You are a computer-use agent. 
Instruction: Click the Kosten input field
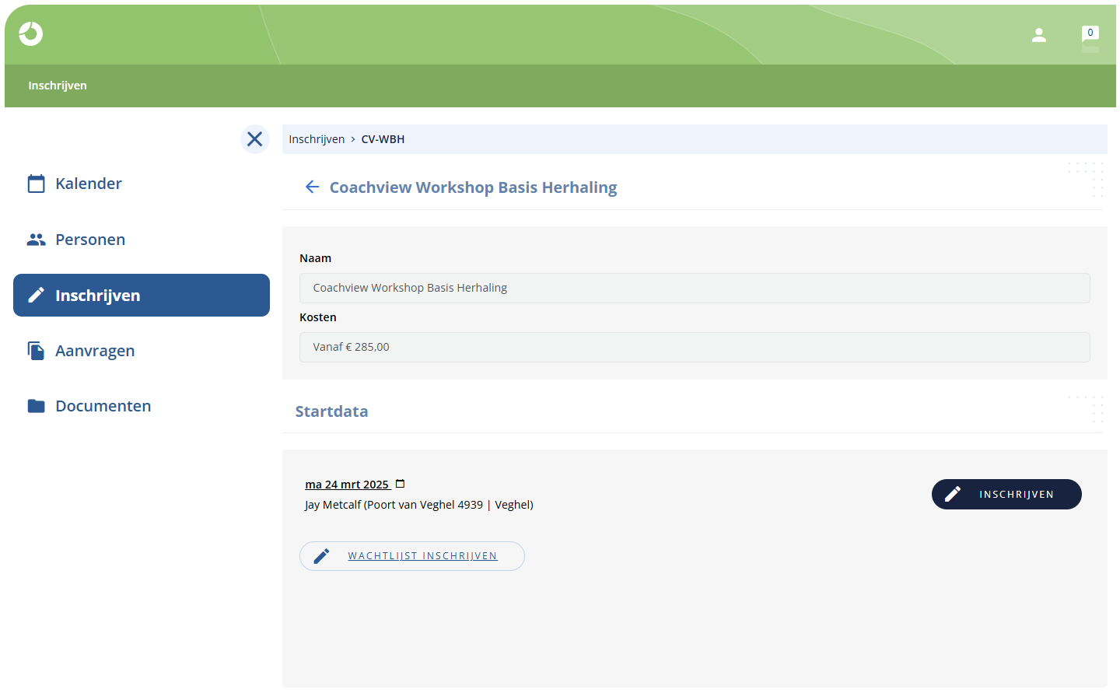pyautogui.click(x=695, y=347)
